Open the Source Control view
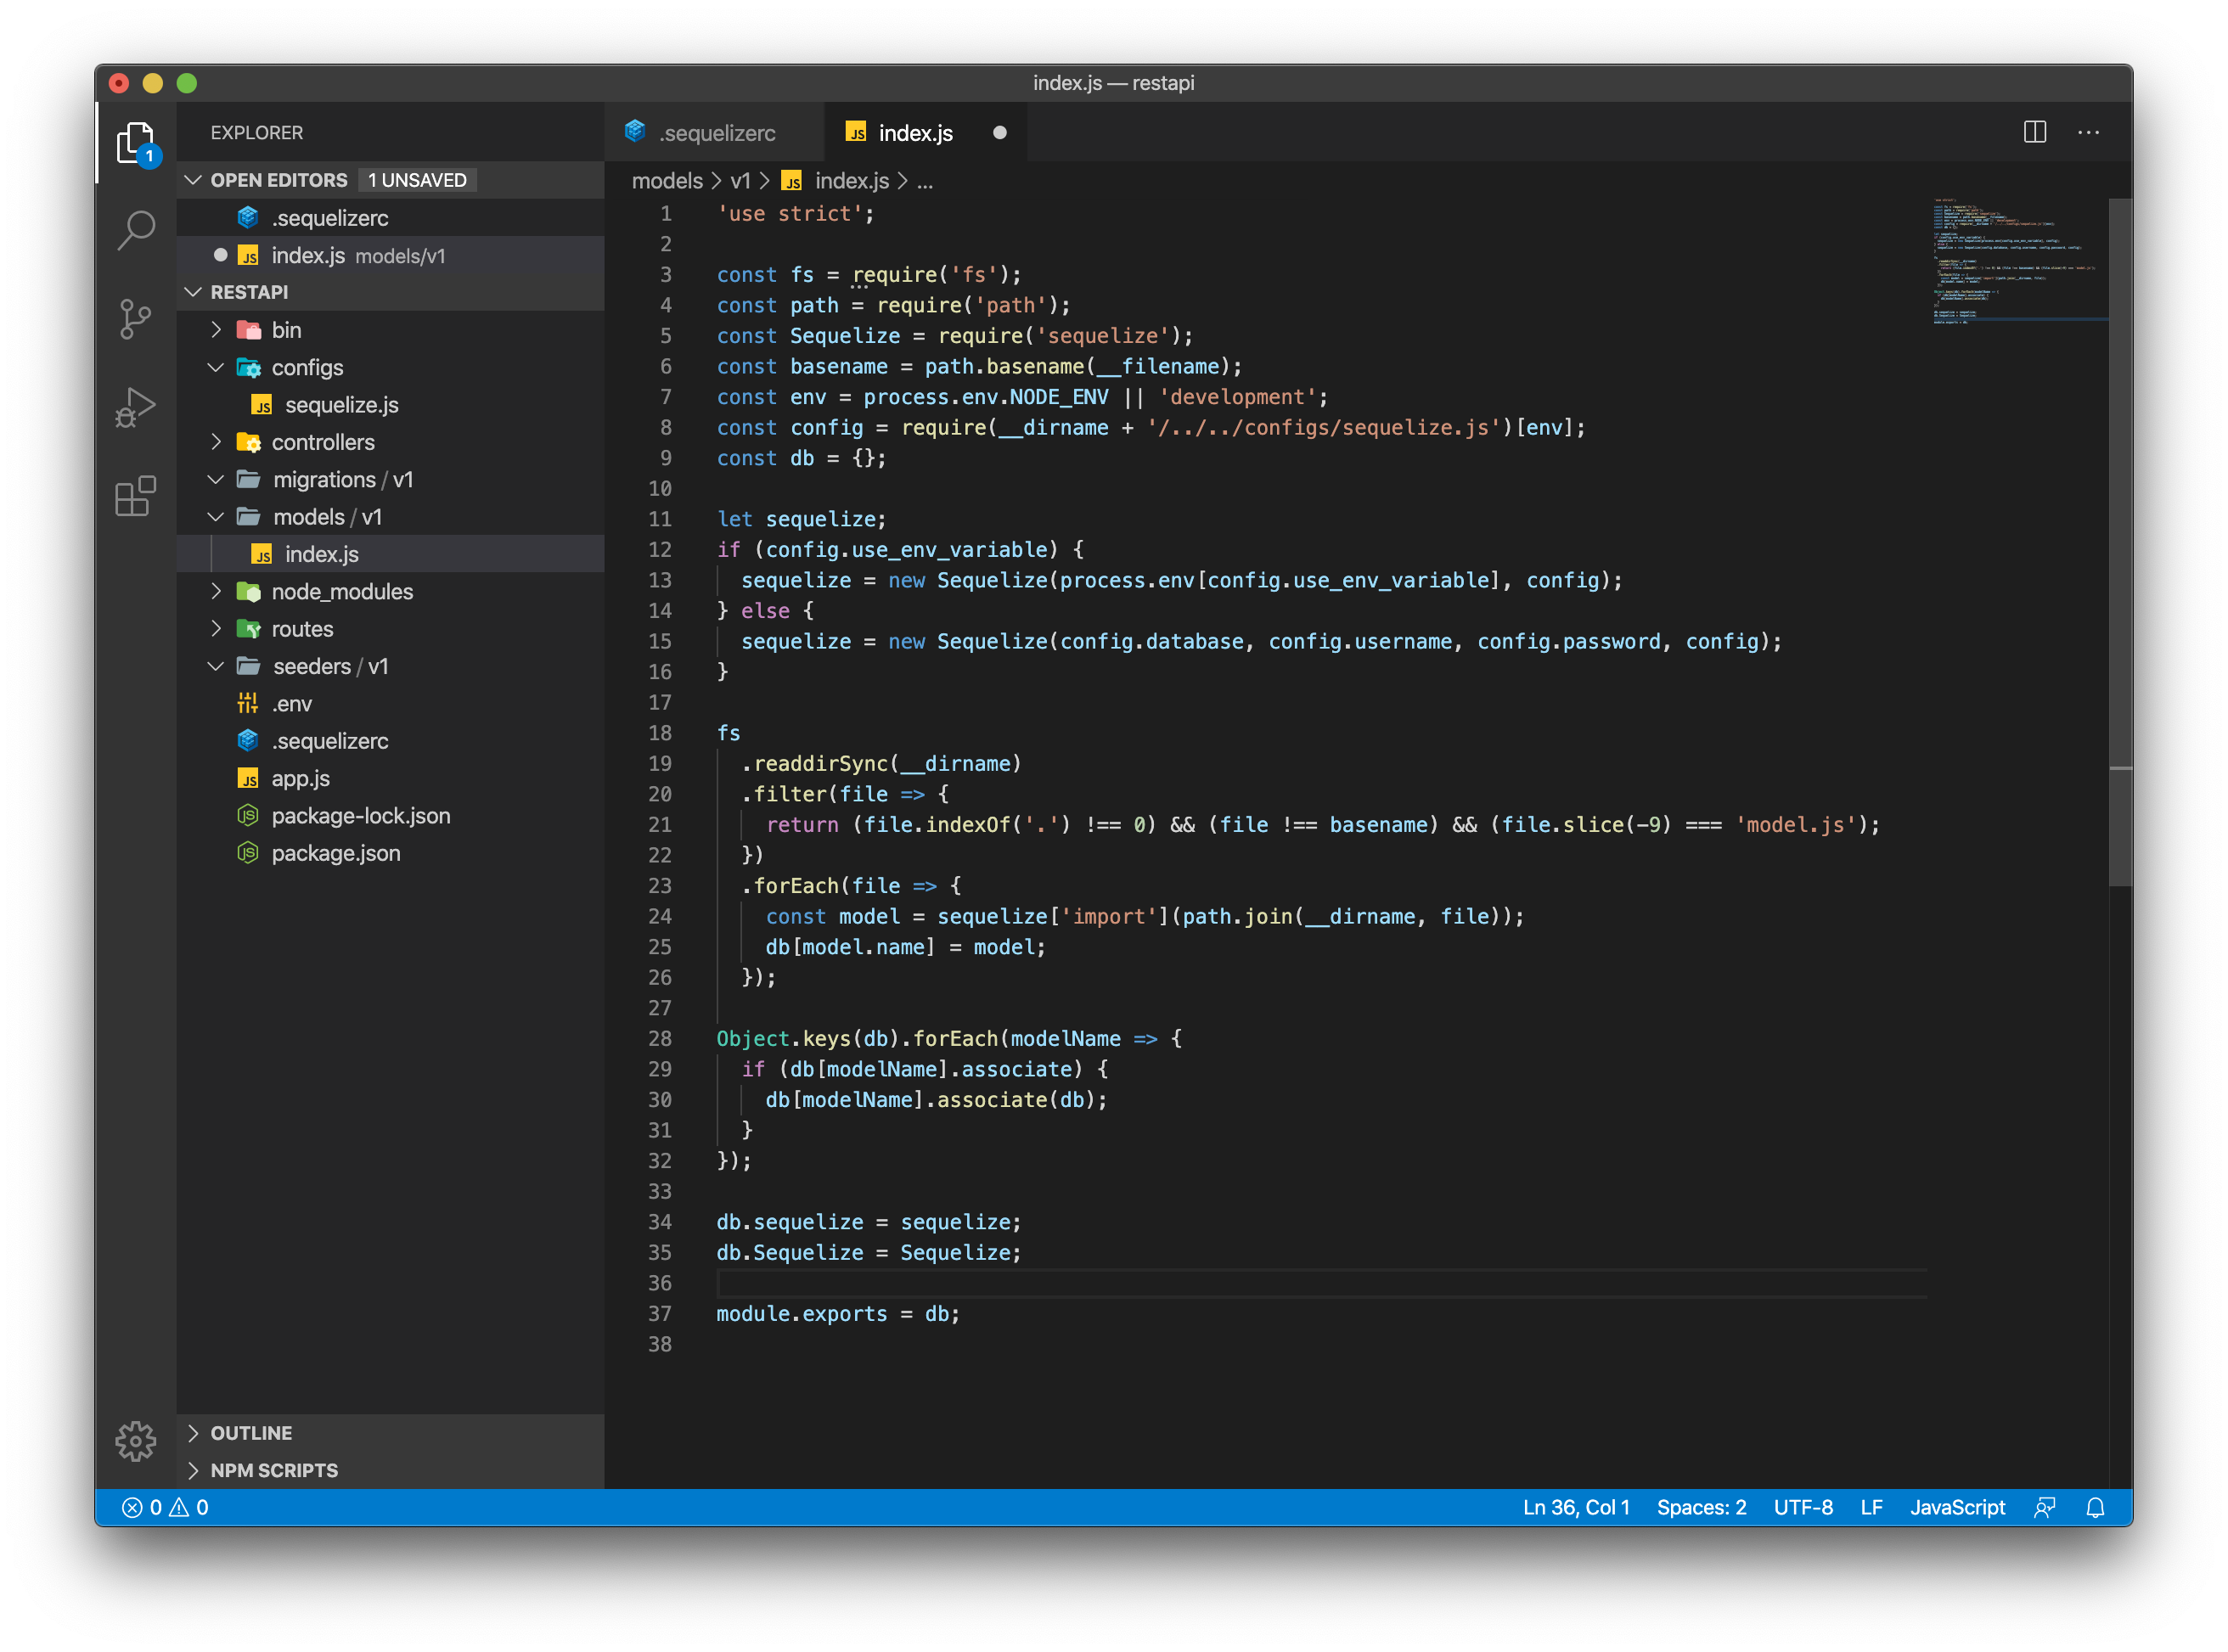Viewport: 2228px width, 1652px height. (136, 319)
